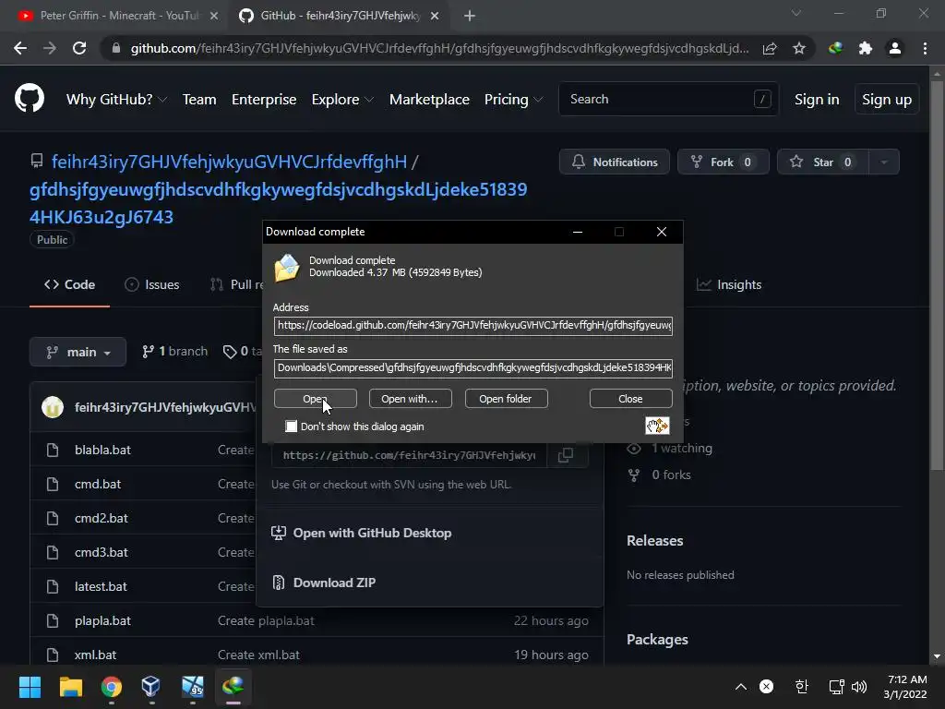Open Windows Start menu
The height and width of the screenshot is (709, 945).
(30, 686)
